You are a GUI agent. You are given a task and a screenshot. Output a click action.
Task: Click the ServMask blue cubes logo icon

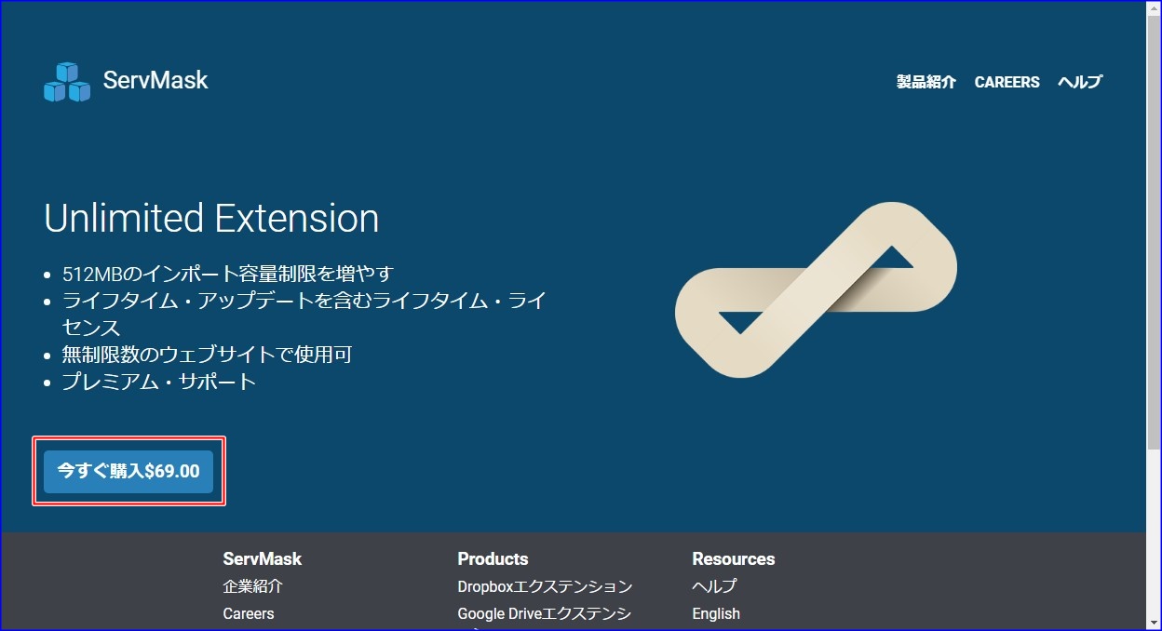pos(67,82)
